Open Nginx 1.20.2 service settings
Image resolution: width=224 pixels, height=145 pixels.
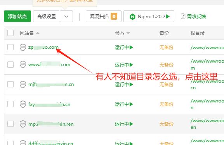click(149, 16)
